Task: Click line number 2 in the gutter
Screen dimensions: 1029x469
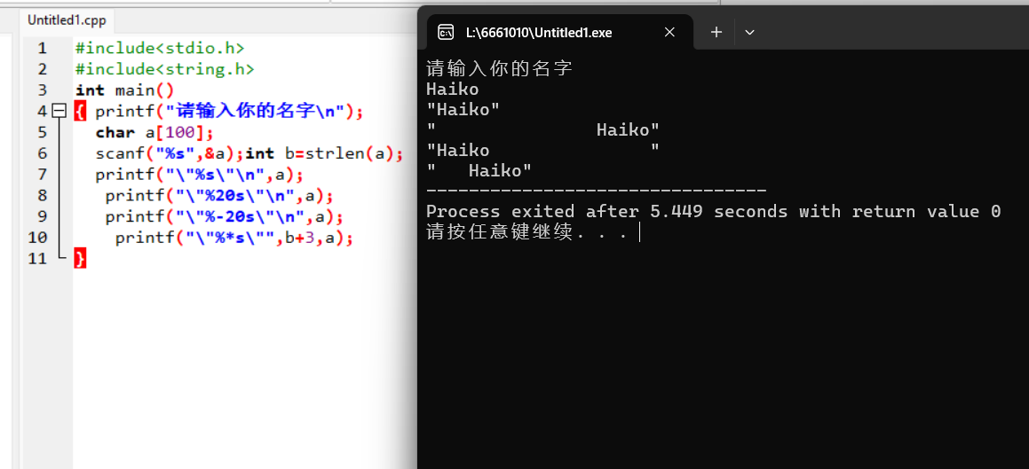Action: 42,69
